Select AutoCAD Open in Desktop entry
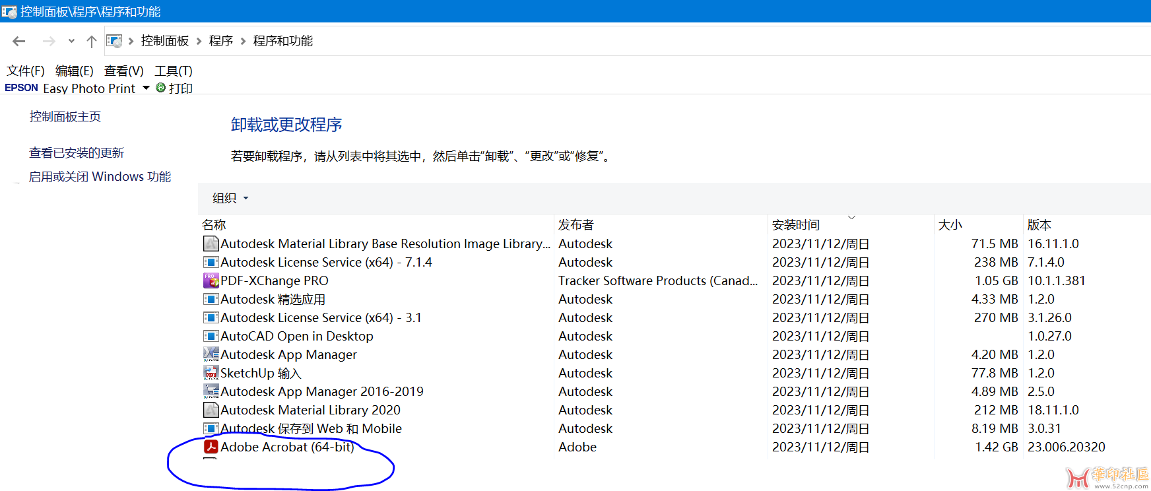The height and width of the screenshot is (491, 1151). (x=297, y=336)
